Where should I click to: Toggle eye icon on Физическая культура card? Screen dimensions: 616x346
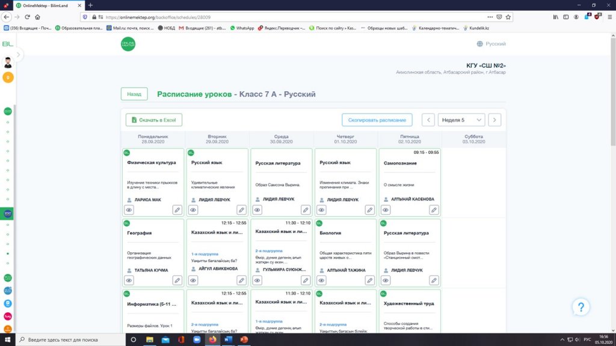tap(129, 210)
